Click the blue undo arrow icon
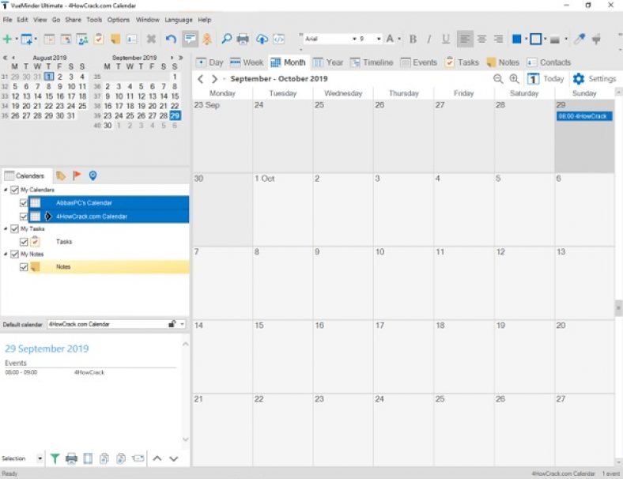 point(171,39)
